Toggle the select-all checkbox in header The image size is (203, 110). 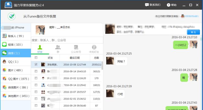point(36,57)
